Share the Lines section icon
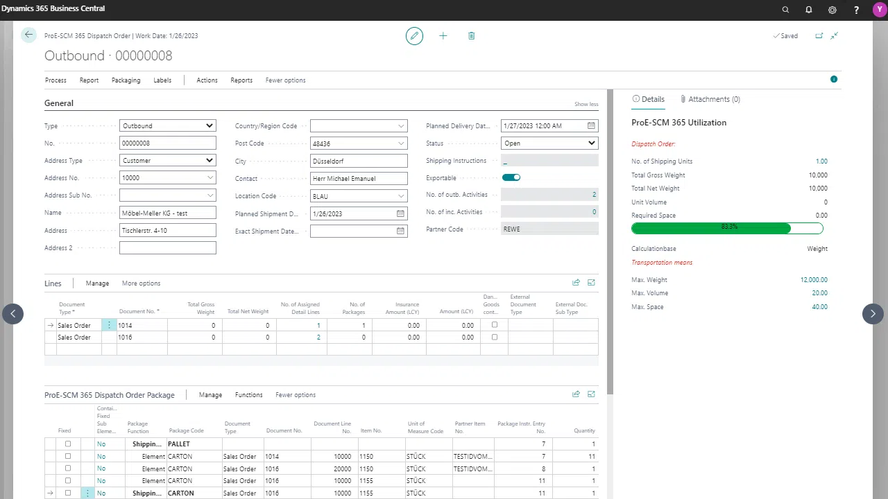Image resolution: width=888 pixels, height=499 pixels. click(576, 283)
